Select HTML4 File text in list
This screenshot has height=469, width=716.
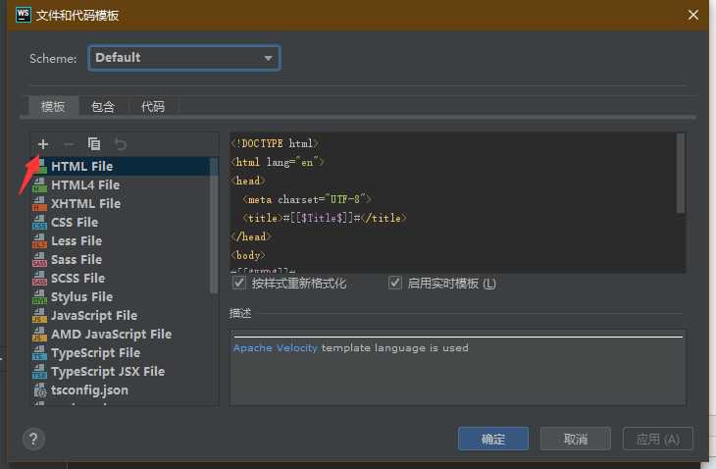[85, 185]
